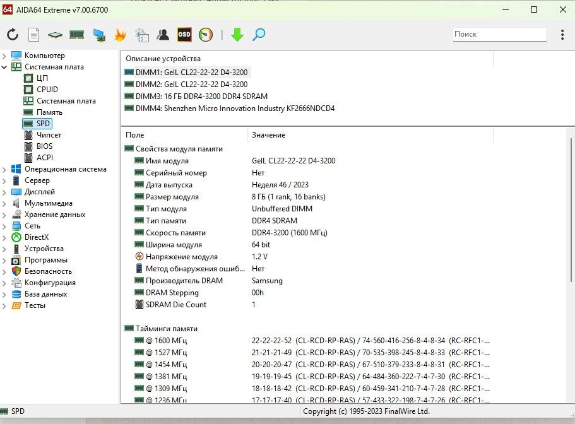Click the memory module toolbar icon
This screenshot has width=575, height=424.
pyautogui.click(x=76, y=35)
